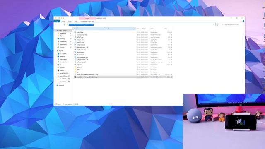The height and width of the screenshot is (149, 265).
Task: Open the File ribbon tab
Action: (x=57, y=21)
